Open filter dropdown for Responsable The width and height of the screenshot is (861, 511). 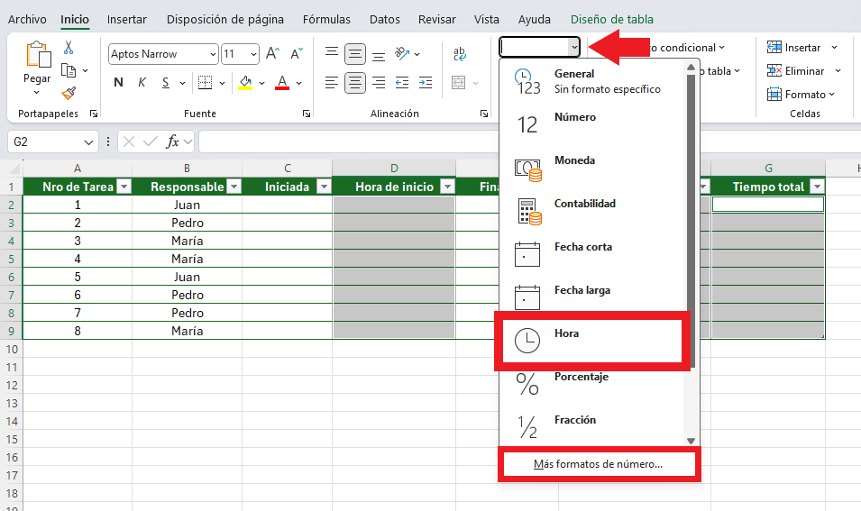click(x=234, y=187)
